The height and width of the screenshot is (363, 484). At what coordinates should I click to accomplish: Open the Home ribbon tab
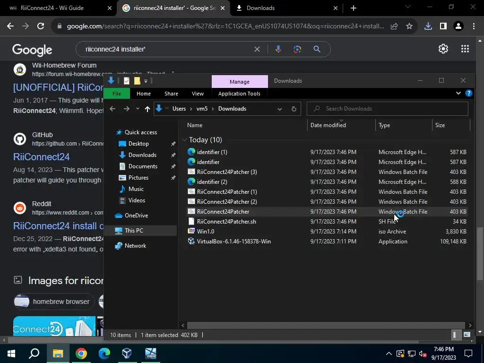144,94
